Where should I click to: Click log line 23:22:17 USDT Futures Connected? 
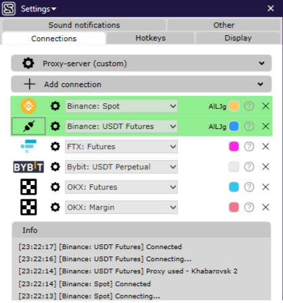tap(100, 247)
